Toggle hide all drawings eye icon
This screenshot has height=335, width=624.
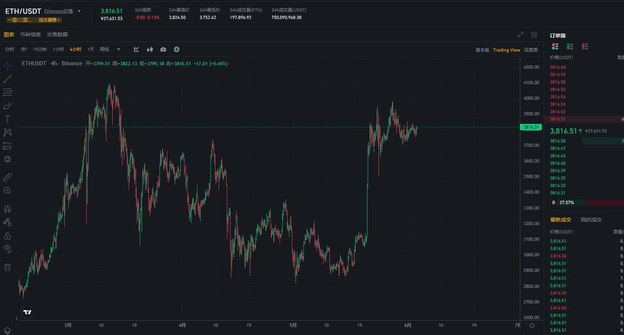tap(7, 248)
